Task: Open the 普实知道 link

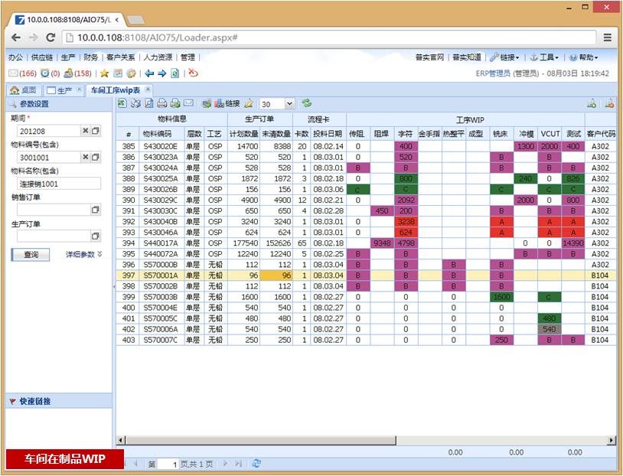Action: point(467,57)
